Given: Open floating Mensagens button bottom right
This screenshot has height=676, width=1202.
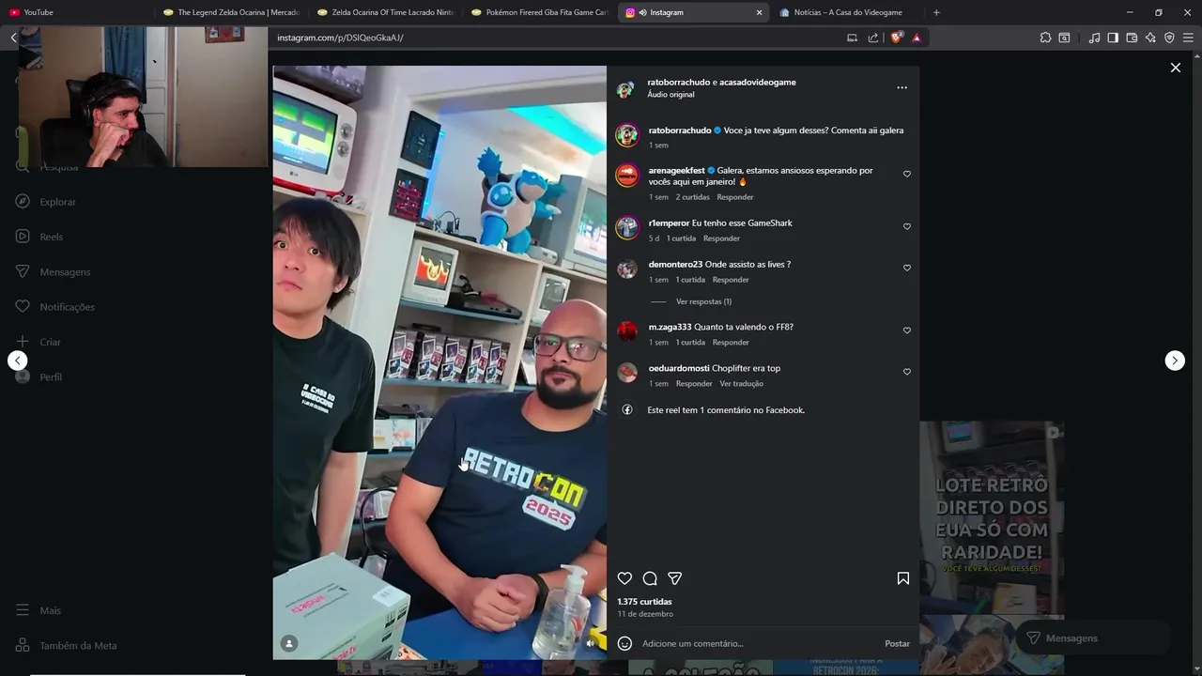Looking at the screenshot, I should tap(1092, 638).
